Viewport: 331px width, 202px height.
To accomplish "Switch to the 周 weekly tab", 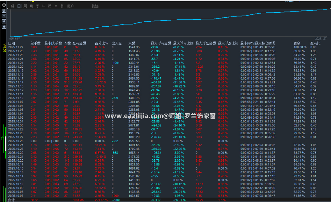I will [x=25, y=6].
